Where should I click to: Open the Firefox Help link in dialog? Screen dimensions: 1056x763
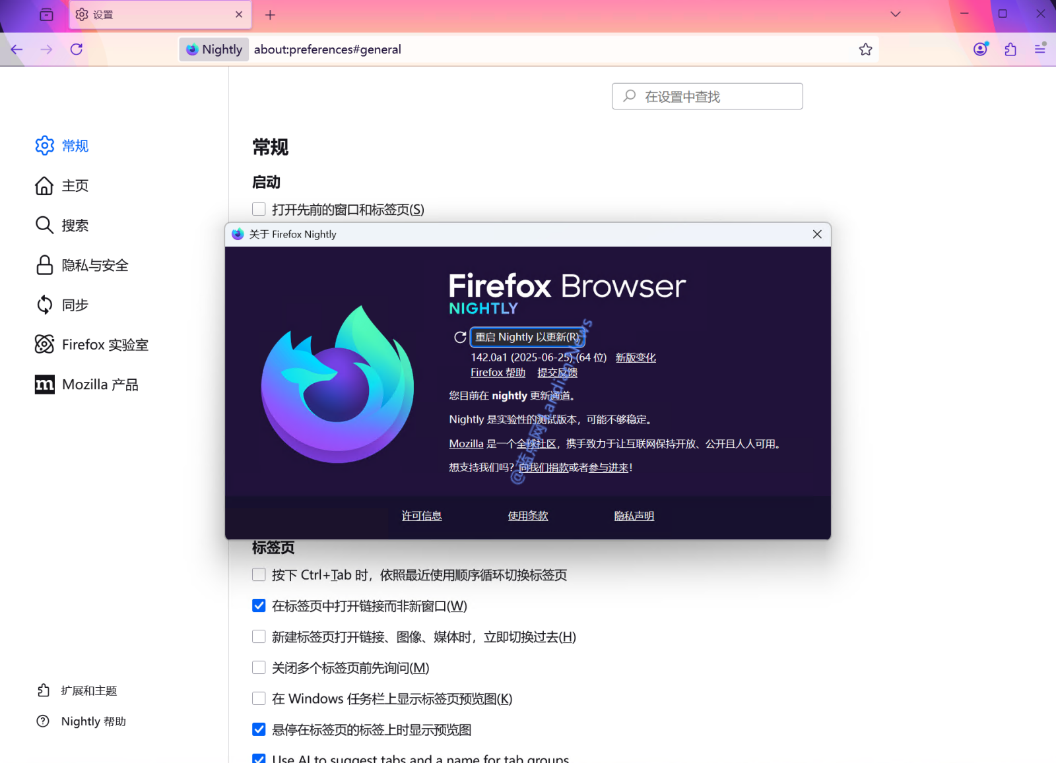498,373
